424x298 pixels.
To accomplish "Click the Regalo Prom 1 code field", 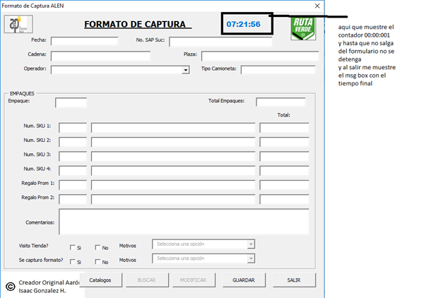I will click(x=73, y=185).
